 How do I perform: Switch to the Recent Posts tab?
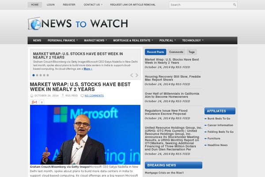point(155,52)
